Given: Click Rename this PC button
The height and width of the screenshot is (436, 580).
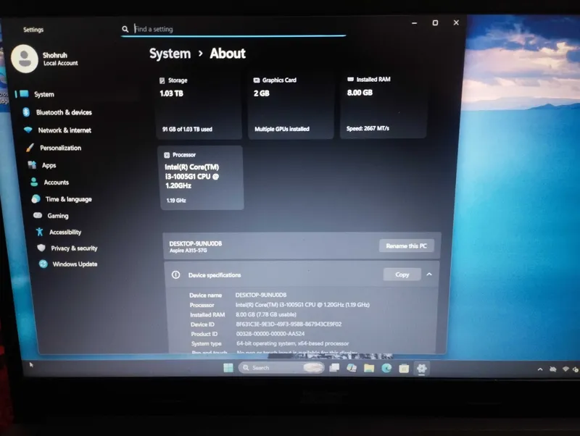Looking at the screenshot, I should pos(407,246).
